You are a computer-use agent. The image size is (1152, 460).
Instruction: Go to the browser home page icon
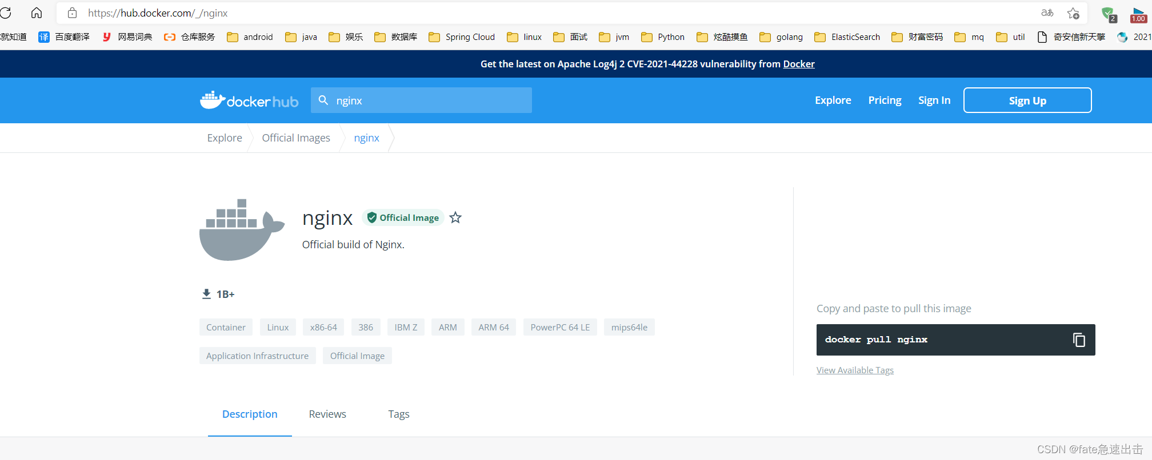[x=37, y=13]
